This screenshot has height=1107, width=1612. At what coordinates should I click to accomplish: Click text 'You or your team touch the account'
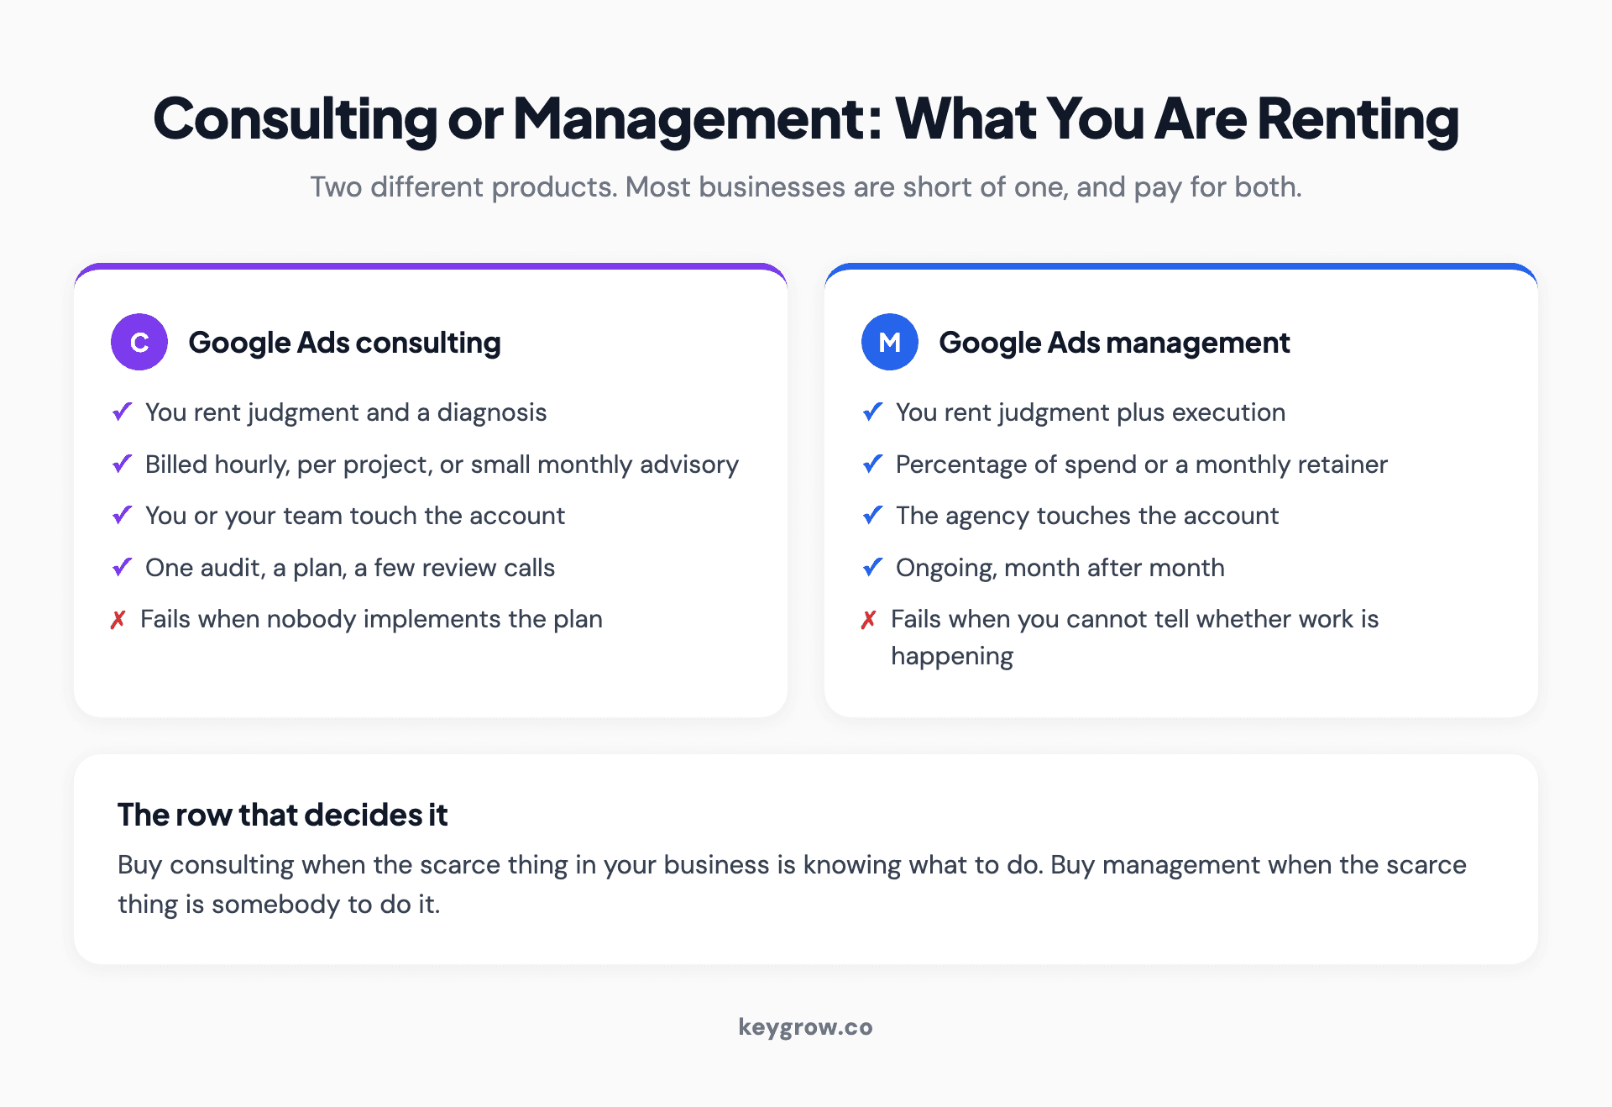click(355, 516)
